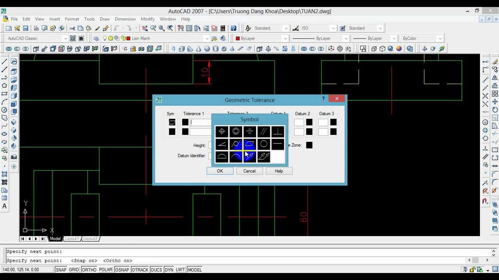
Task: Open the Standard text style dropdown
Action: pyautogui.click(x=286, y=28)
